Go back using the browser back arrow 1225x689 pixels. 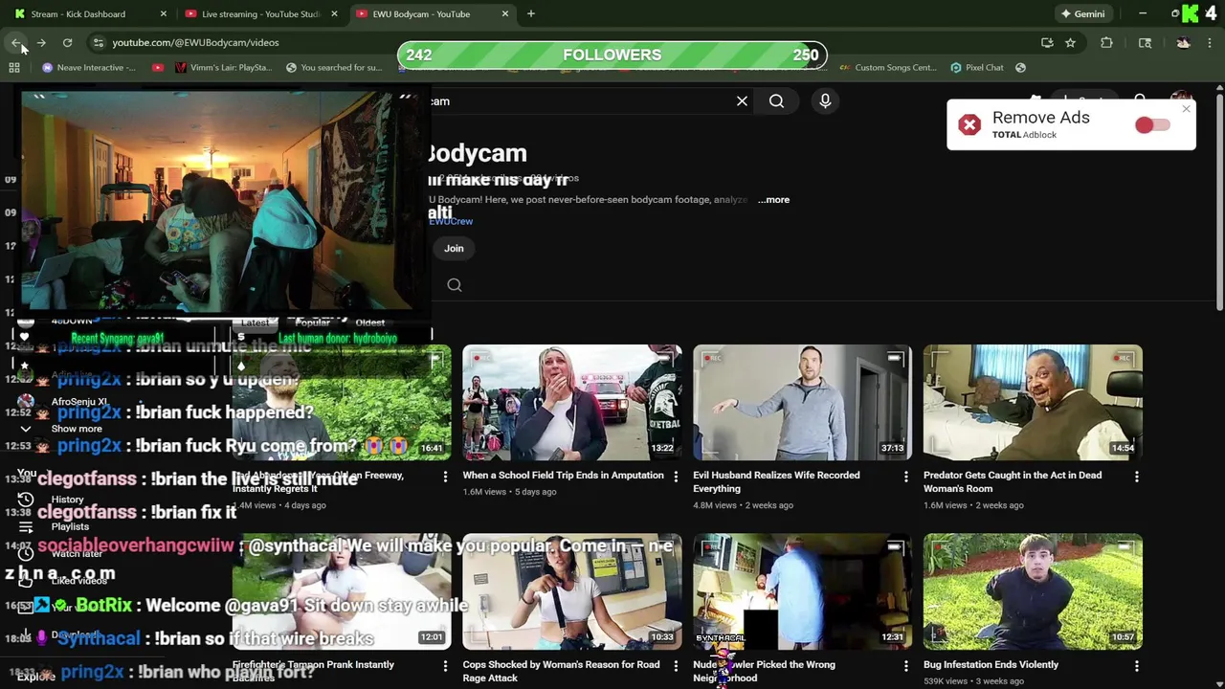(16, 42)
